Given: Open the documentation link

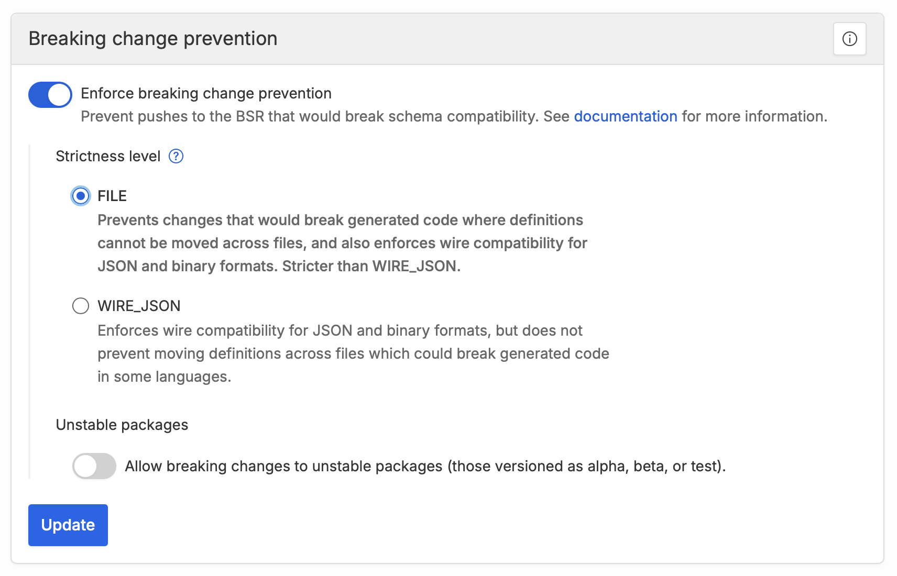Looking at the screenshot, I should pos(626,116).
